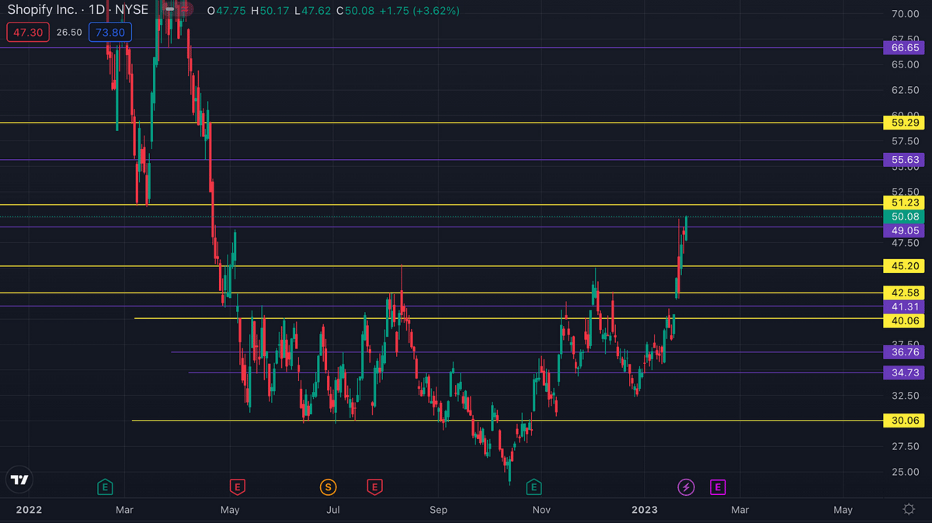Open the purple lightning bolt event marker
The image size is (932, 523).
(x=687, y=487)
